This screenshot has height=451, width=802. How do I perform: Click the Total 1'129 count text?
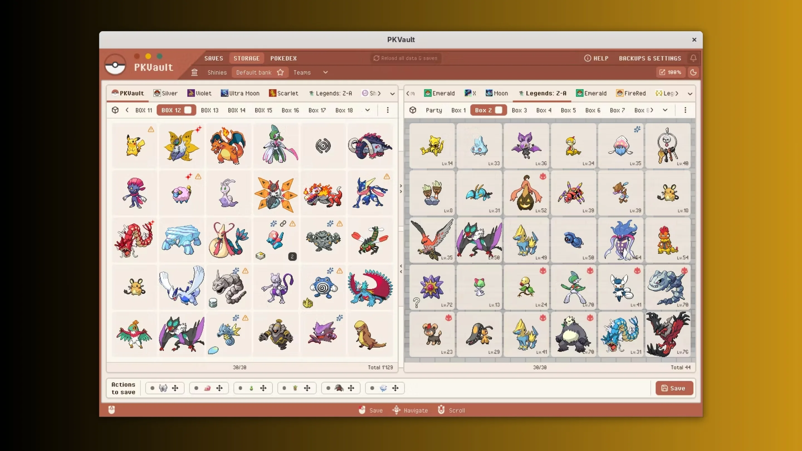pyautogui.click(x=380, y=367)
